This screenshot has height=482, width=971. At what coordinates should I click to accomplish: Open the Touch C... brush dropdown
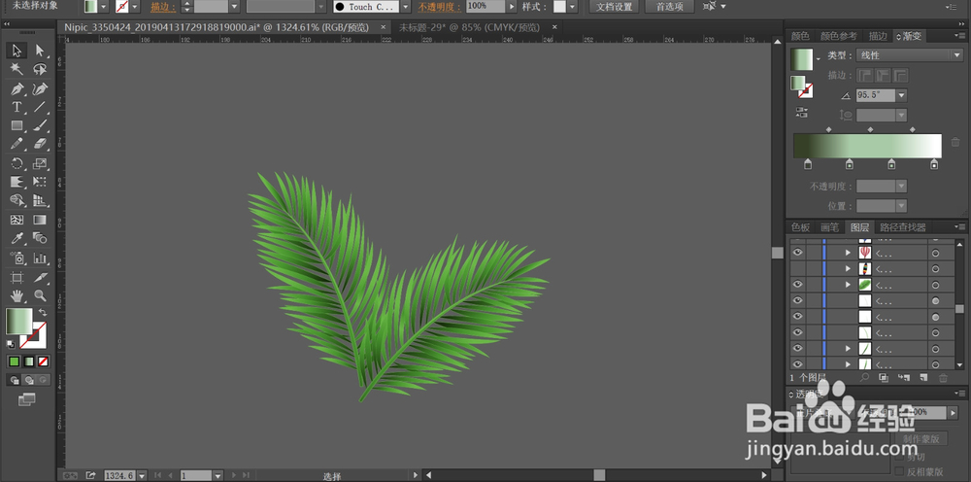pyautogui.click(x=405, y=7)
